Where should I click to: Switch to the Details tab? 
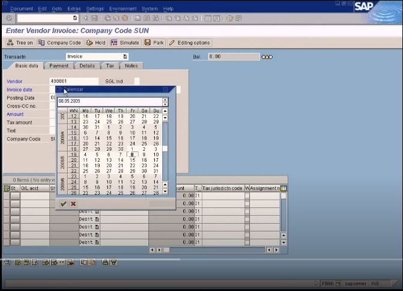pos(87,66)
